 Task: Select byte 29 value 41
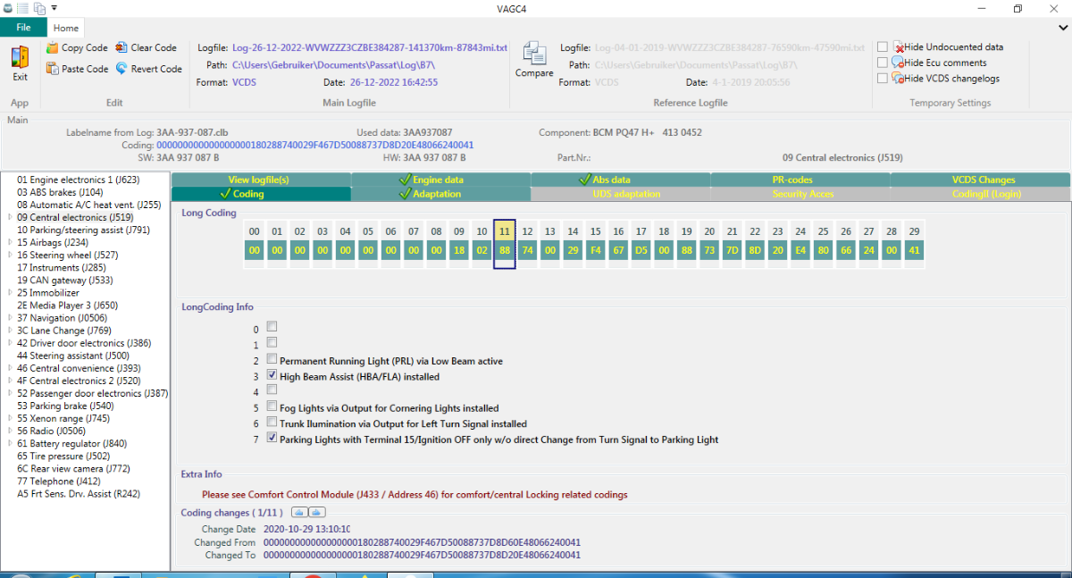pyautogui.click(x=914, y=251)
